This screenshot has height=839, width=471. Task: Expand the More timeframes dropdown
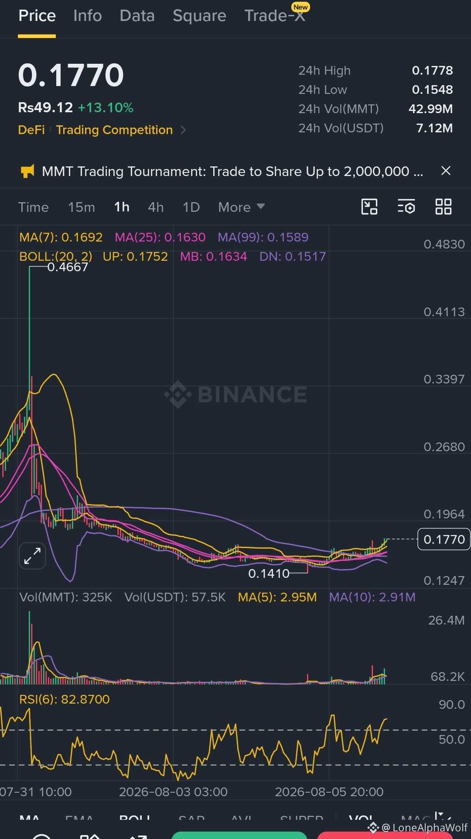point(242,207)
